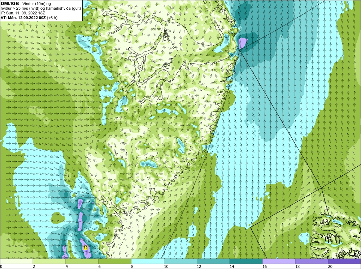The width and height of the screenshot is (361, 269).
Task: Click the legend tick label 16
Action: coord(265,266)
